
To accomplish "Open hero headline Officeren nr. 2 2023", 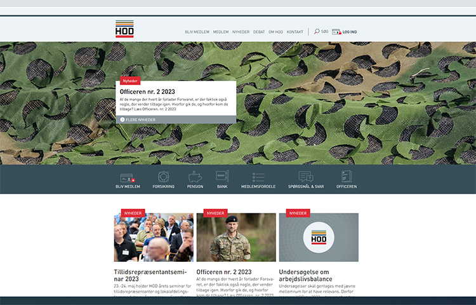I will [147, 92].
